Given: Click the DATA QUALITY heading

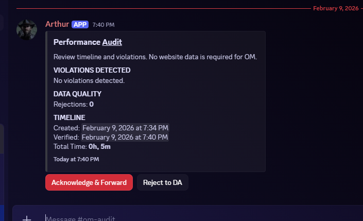Looking at the screenshot, I should 77,94.
